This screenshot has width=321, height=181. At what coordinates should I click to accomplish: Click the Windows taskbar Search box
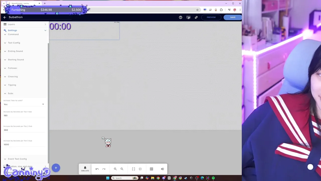125,178
